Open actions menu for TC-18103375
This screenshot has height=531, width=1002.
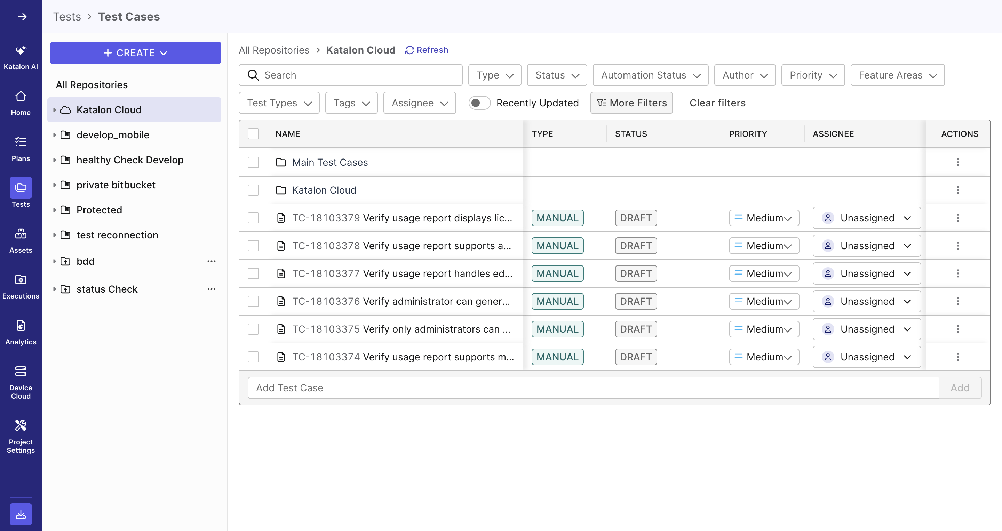pos(958,329)
